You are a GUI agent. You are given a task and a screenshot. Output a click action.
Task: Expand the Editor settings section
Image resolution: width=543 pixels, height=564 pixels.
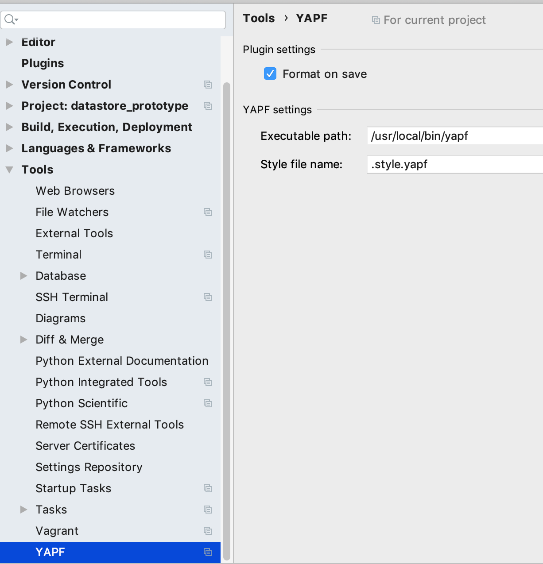click(9, 42)
